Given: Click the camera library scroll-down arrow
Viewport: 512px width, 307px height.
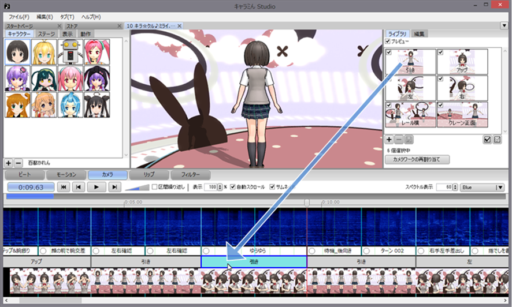Looking at the screenshot, I should 505,132.
